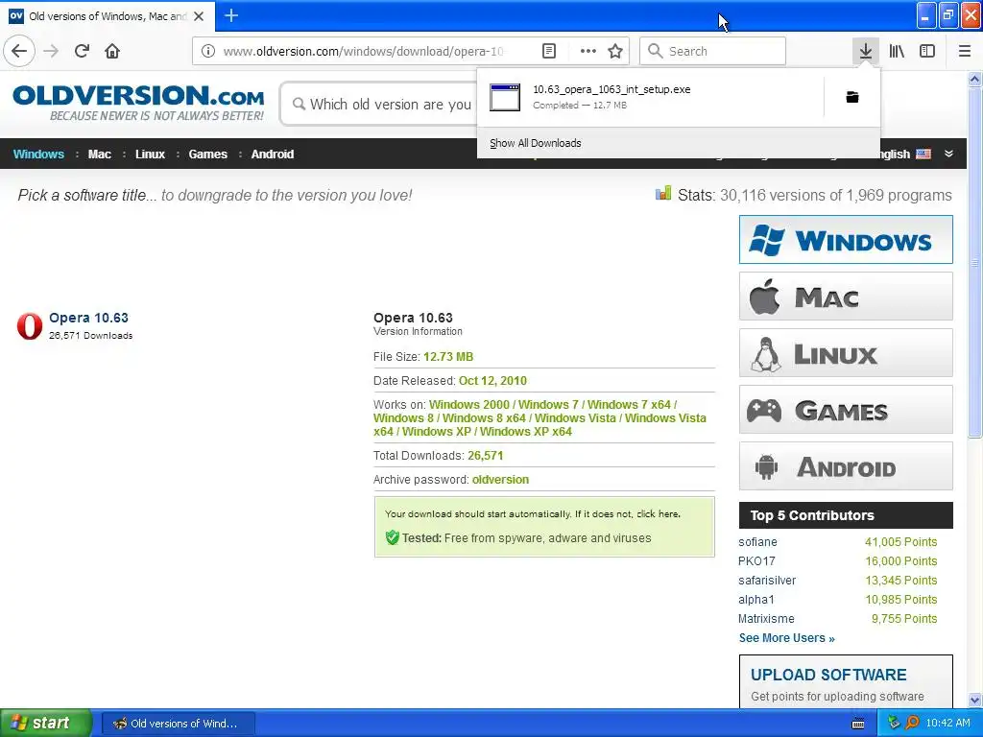Click the address bar URL
This screenshot has height=737, width=983.
coord(364,51)
